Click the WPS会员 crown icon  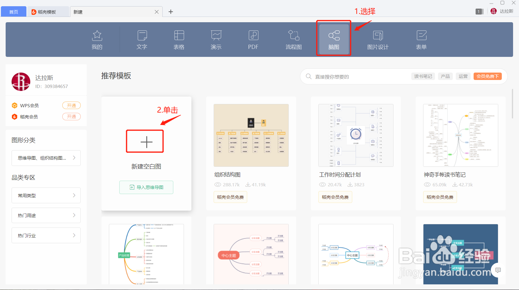click(x=15, y=105)
